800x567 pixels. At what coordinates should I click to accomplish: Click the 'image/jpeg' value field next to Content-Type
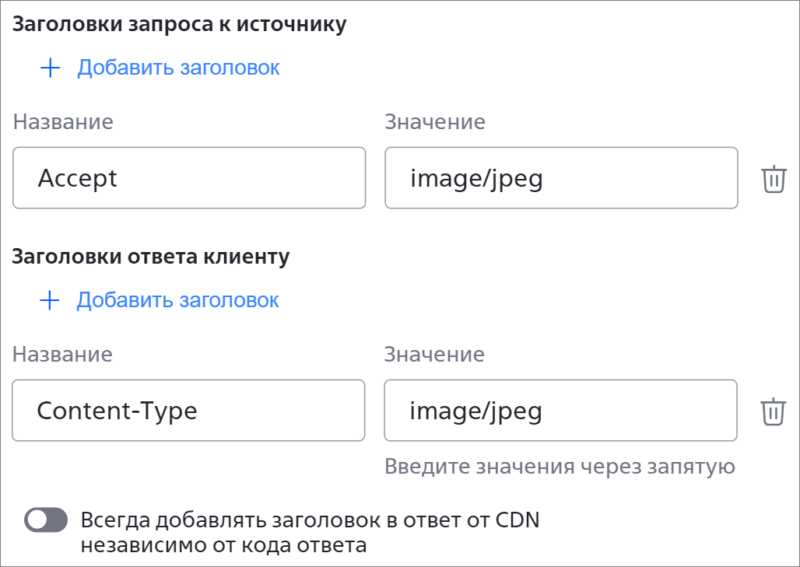(x=561, y=411)
